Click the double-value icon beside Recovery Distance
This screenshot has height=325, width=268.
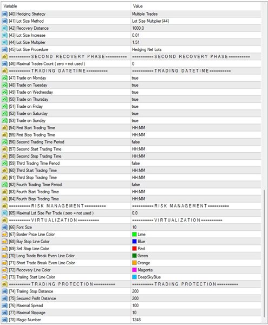click(4, 28)
